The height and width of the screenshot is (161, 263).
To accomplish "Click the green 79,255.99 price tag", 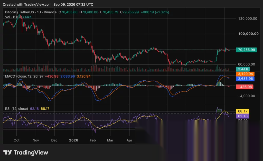I will tap(246, 50).
